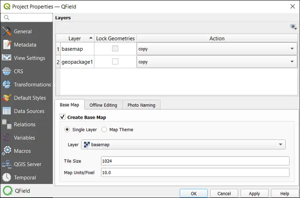Open the General settings wrench icon
The image size is (300, 198).
pyautogui.click(x=7, y=31)
